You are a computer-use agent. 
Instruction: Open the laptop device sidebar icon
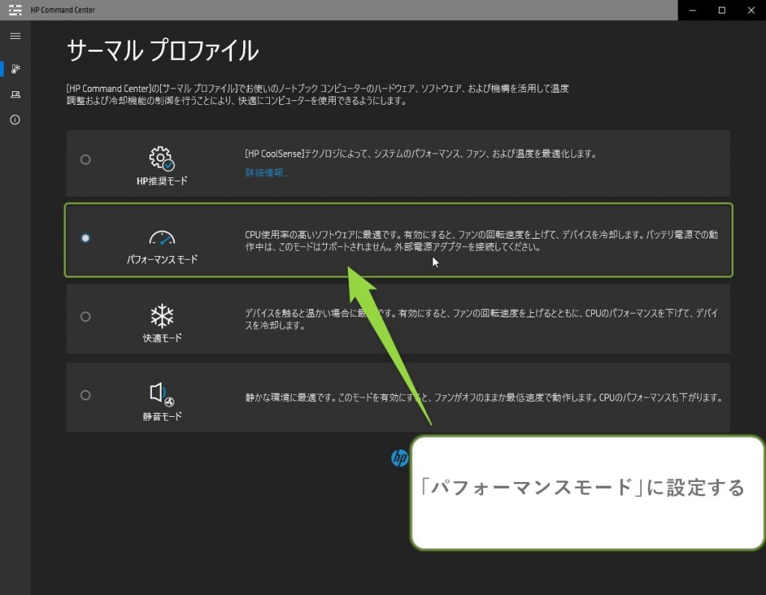coord(15,94)
